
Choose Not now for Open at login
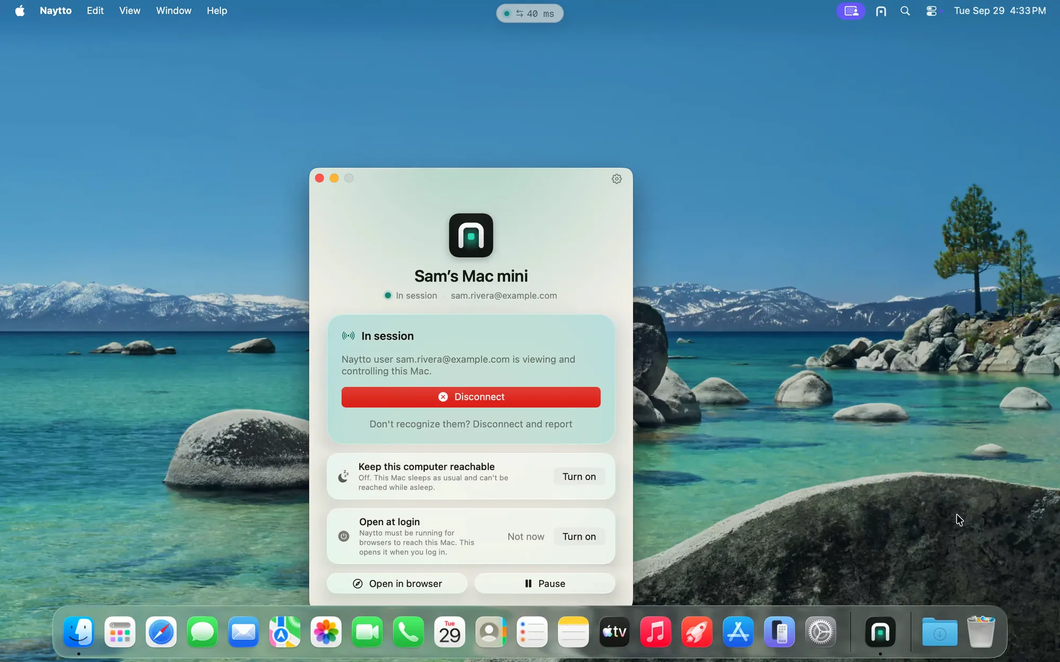pyautogui.click(x=525, y=536)
